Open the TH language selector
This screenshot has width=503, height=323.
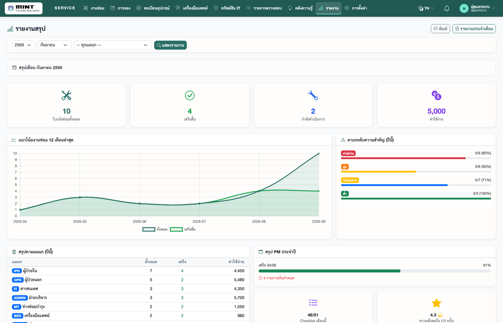point(426,8)
